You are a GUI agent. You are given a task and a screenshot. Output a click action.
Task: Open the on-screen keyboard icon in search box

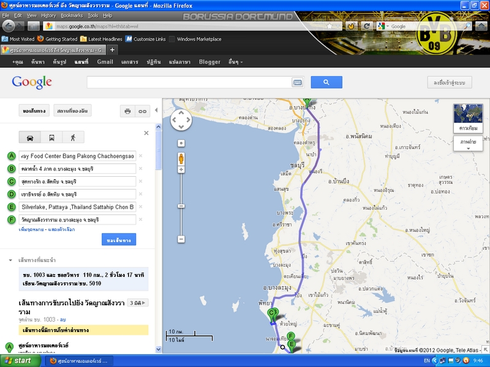(x=297, y=83)
